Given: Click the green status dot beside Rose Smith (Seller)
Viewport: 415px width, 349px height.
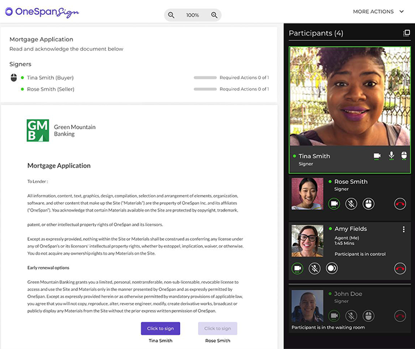Looking at the screenshot, I should pyautogui.click(x=23, y=89).
